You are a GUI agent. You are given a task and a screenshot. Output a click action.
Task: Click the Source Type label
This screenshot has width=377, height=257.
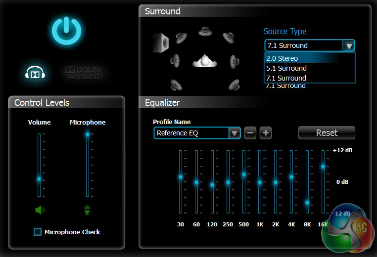284,32
